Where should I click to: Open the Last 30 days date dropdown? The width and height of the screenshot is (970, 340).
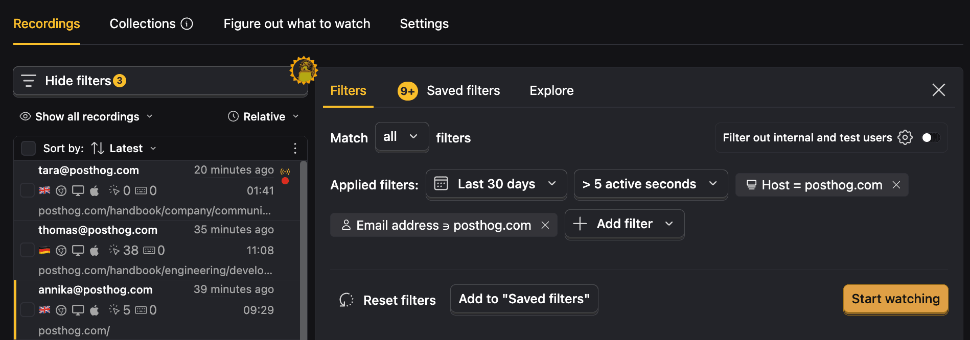tap(496, 184)
